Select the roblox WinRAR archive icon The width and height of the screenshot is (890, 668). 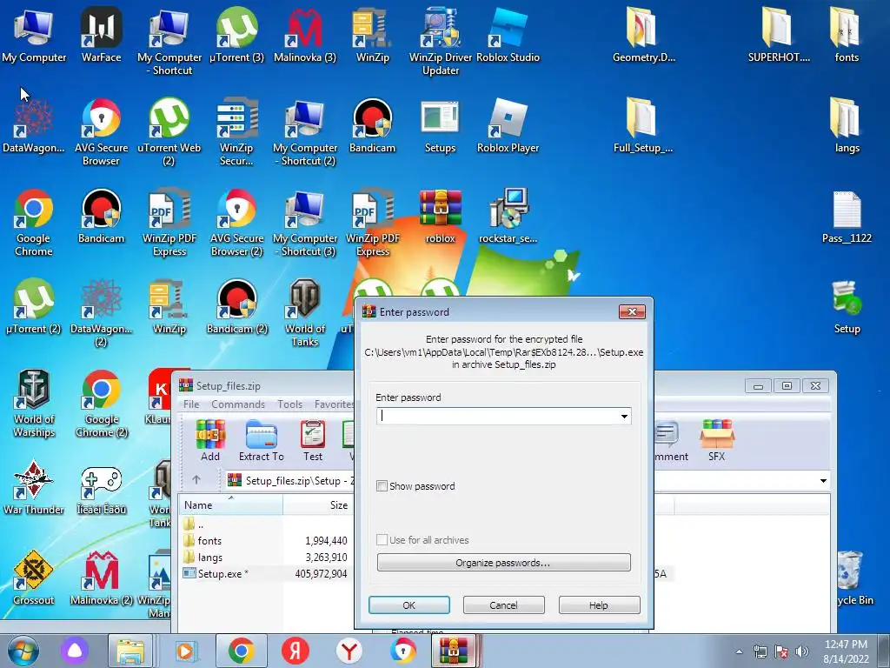441,217
